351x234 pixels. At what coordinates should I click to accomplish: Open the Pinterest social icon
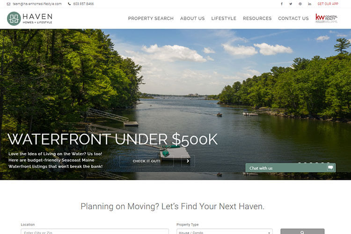click(x=300, y=4)
